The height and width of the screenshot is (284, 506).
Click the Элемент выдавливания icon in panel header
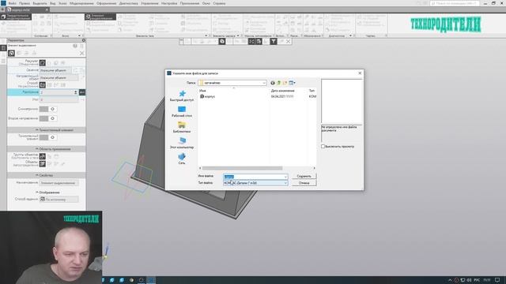11,53
